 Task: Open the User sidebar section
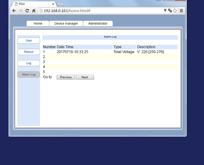[29, 41]
